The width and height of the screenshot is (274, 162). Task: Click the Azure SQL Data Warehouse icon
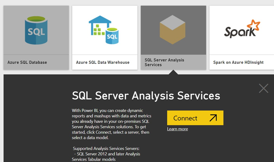104,30
